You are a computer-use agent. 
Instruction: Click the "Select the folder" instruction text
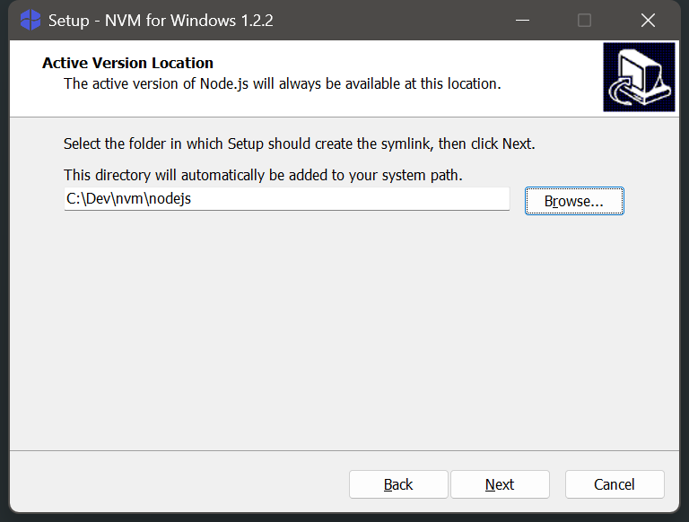299,144
